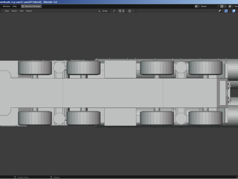Image resolution: width=238 pixels, height=179 pixels.
Task: Open the view layer browse icon
Action: tap(231, 6)
